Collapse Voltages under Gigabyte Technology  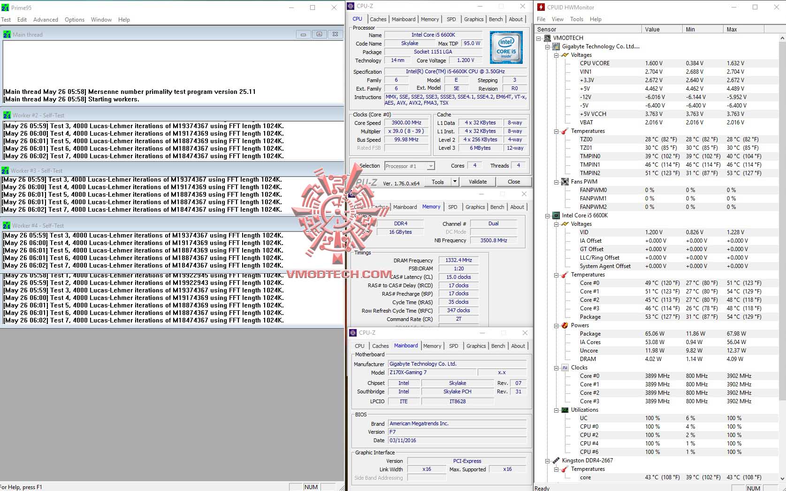[x=556, y=55]
